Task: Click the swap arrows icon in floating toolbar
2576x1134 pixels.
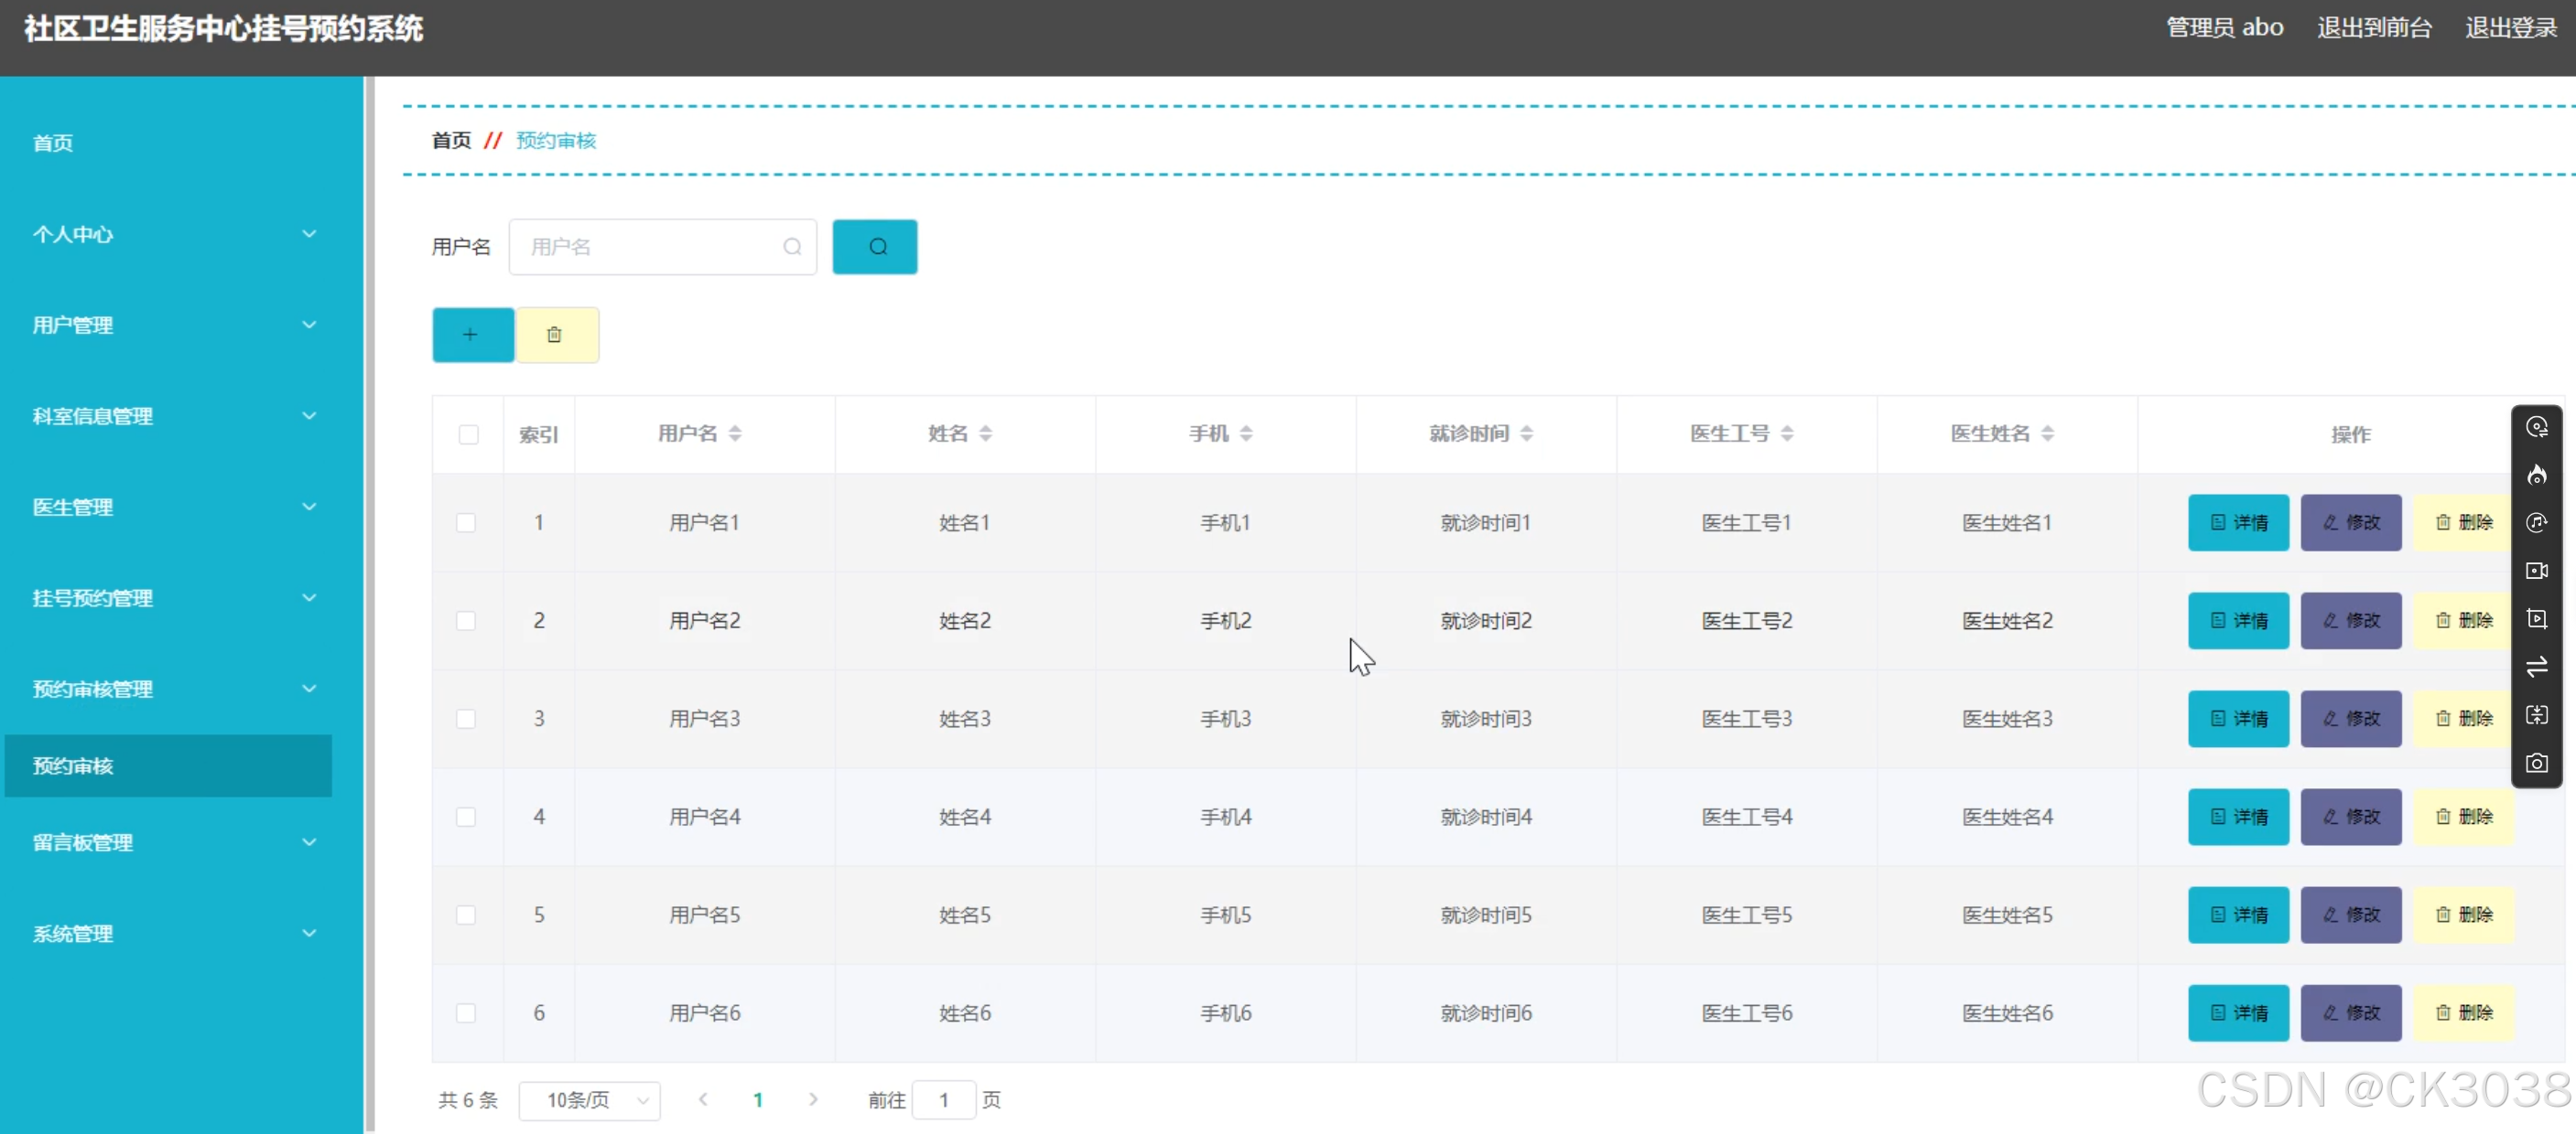Action: click(x=2536, y=667)
